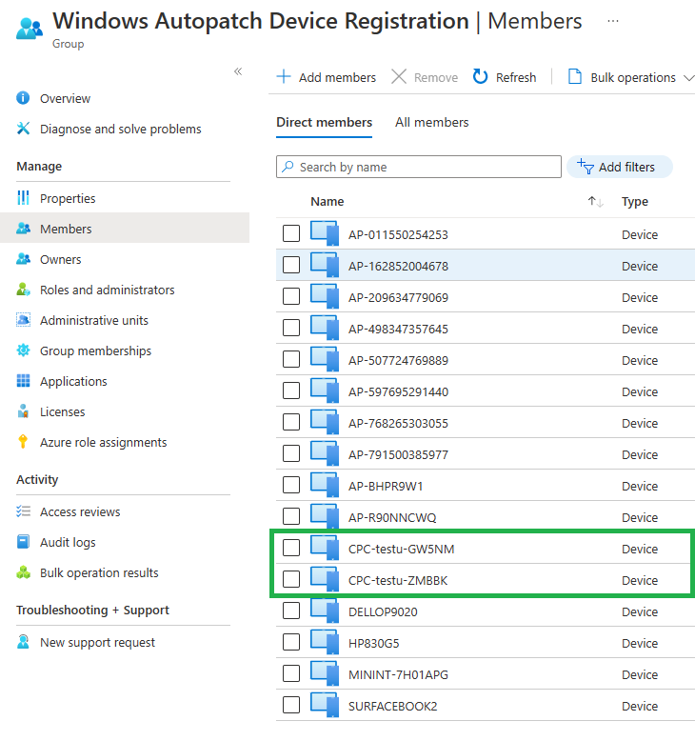Image resolution: width=695 pixels, height=741 pixels.
Task: Open the Audit logs page
Action: pyautogui.click(x=68, y=543)
